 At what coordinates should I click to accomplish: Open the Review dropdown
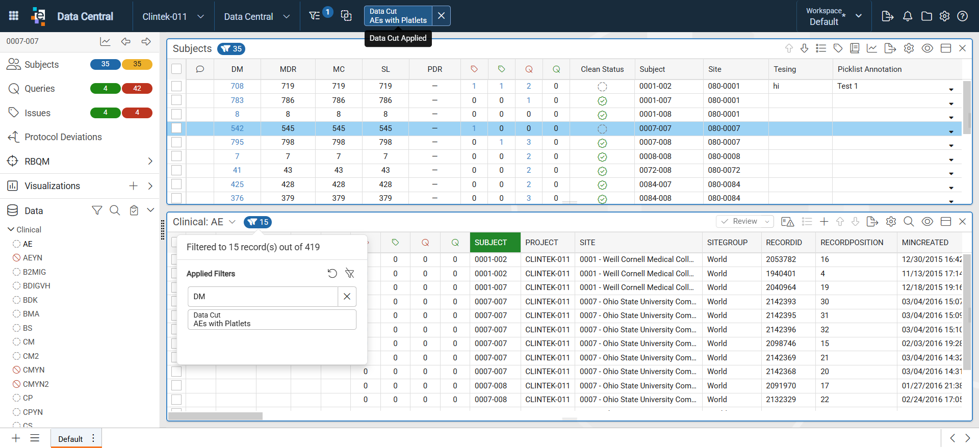[x=745, y=222]
